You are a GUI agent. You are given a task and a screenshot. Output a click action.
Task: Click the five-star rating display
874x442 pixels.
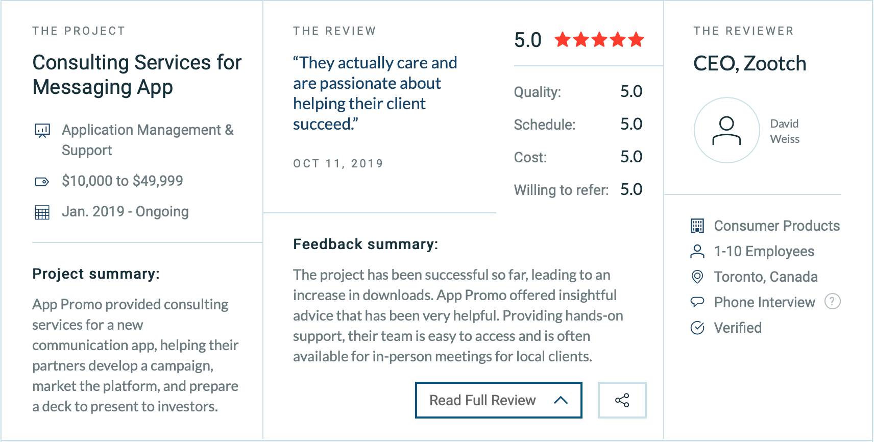(599, 39)
